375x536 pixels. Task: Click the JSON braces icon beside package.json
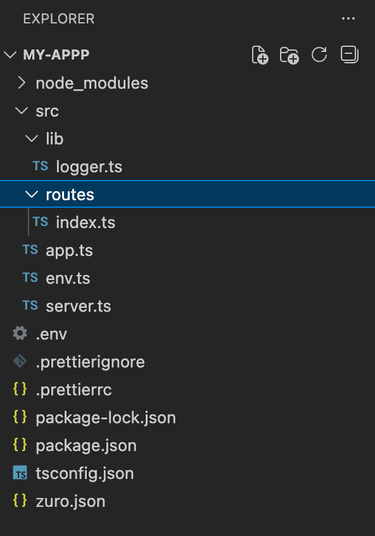[20, 445]
